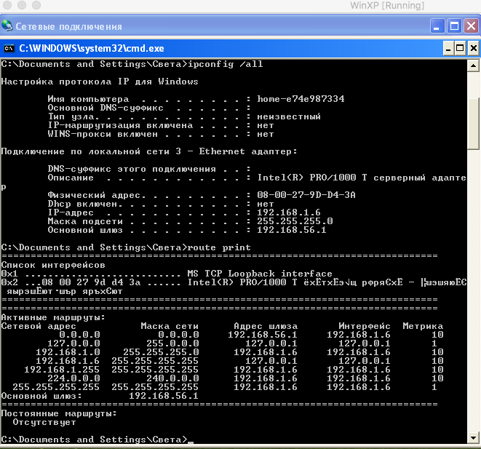Click the 'route print' command text
This screenshot has width=481, height=449.
(219, 247)
